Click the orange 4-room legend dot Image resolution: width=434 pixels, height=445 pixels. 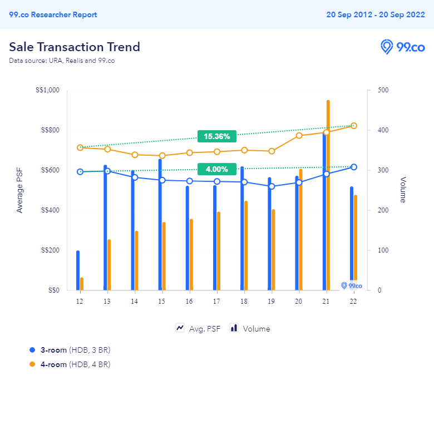32,364
